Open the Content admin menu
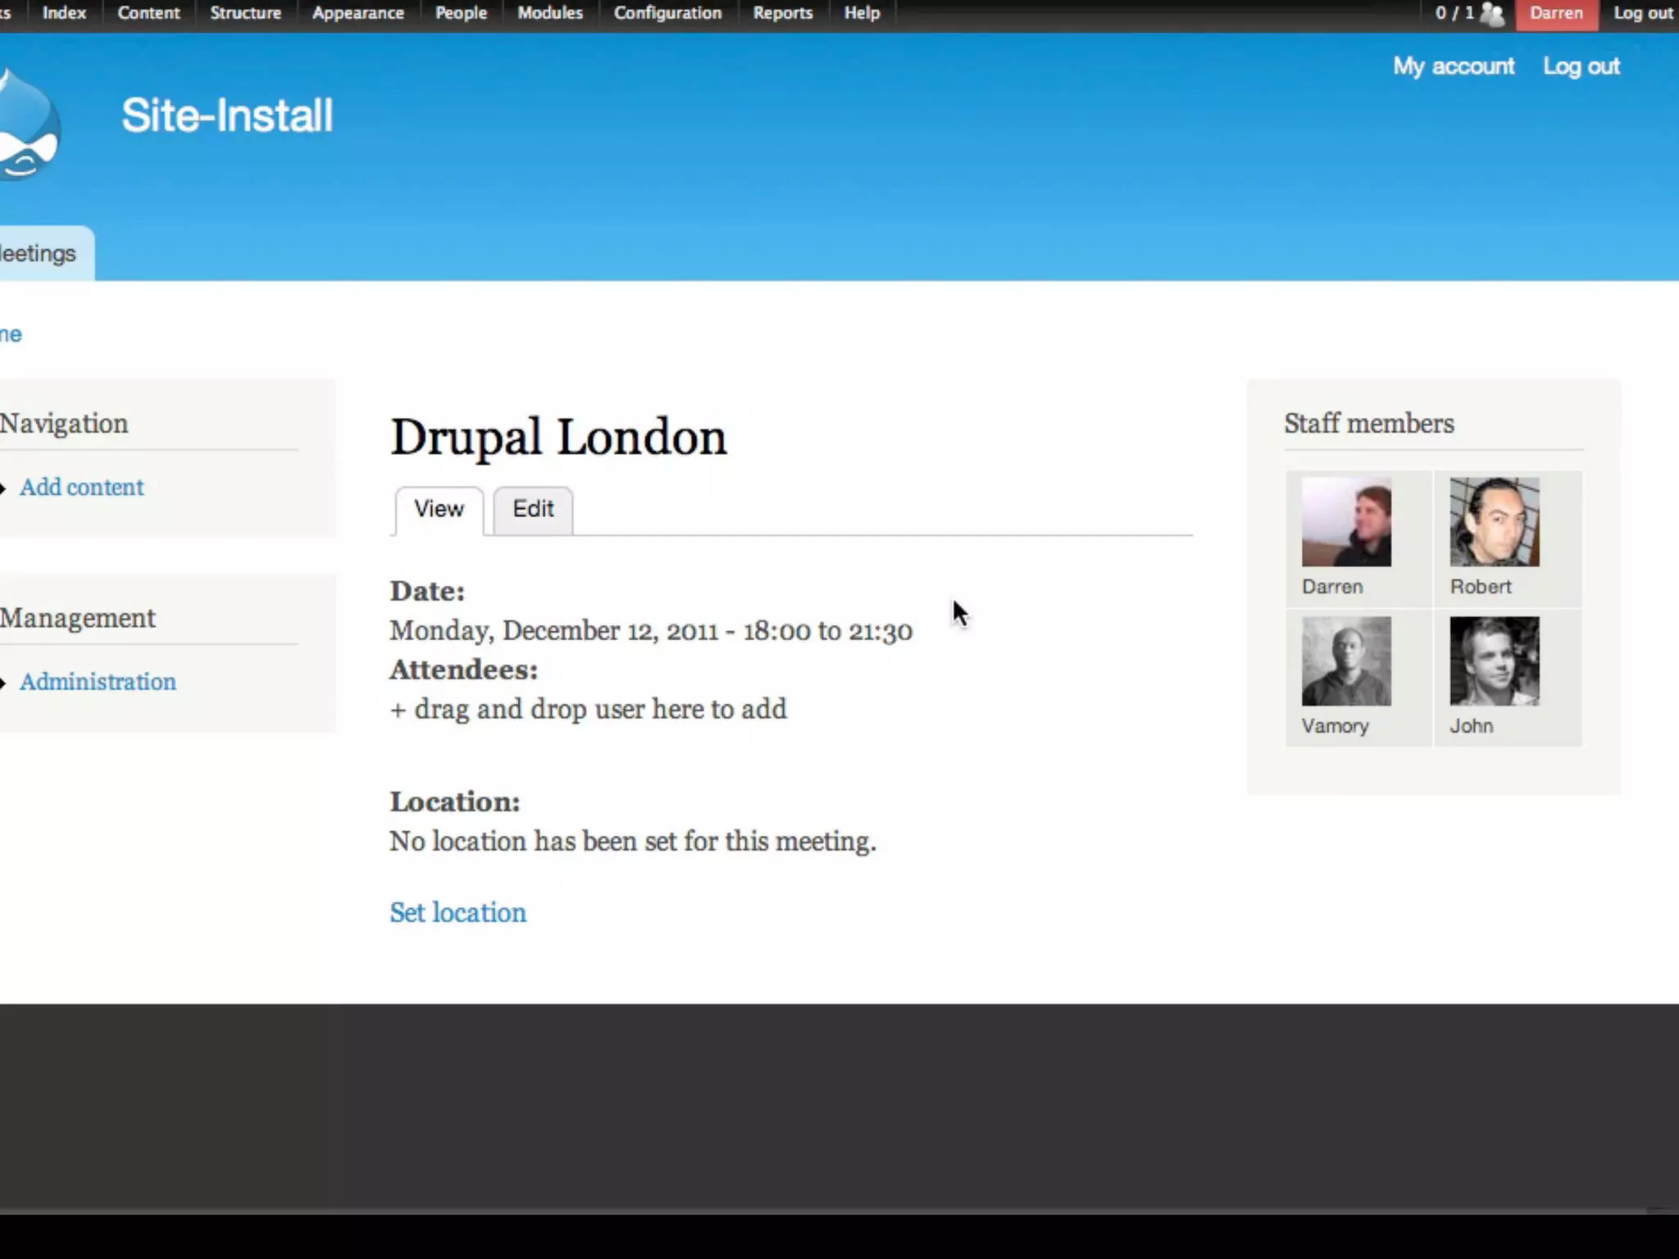 coord(148,13)
